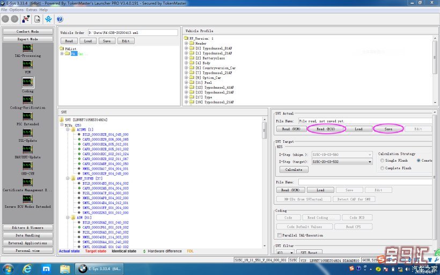Open I-Step (target) dropdown
Screen dimensions: 440x275
370,162
